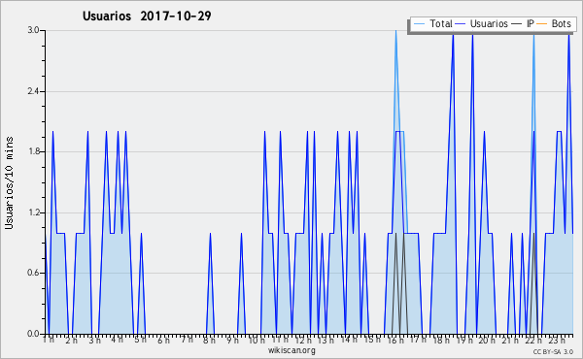This screenshot has height=359, width=583.
Task: Click the '2 h' x-axis label
Action: coord(71,340)
